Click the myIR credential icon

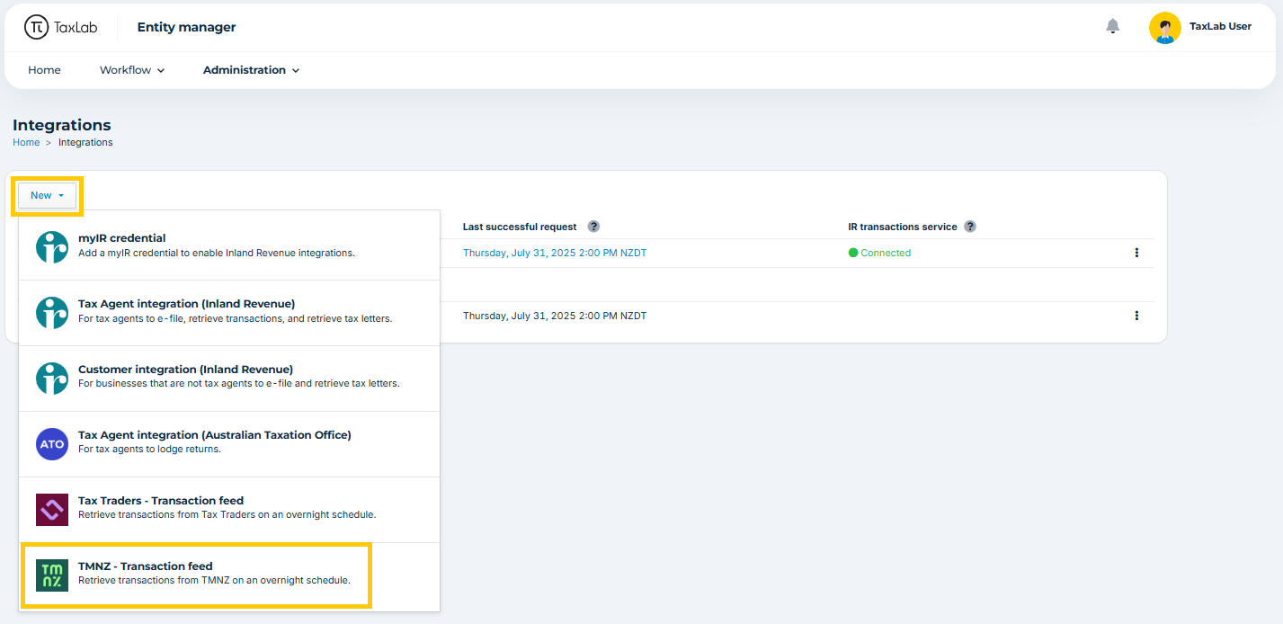point(52,246)
